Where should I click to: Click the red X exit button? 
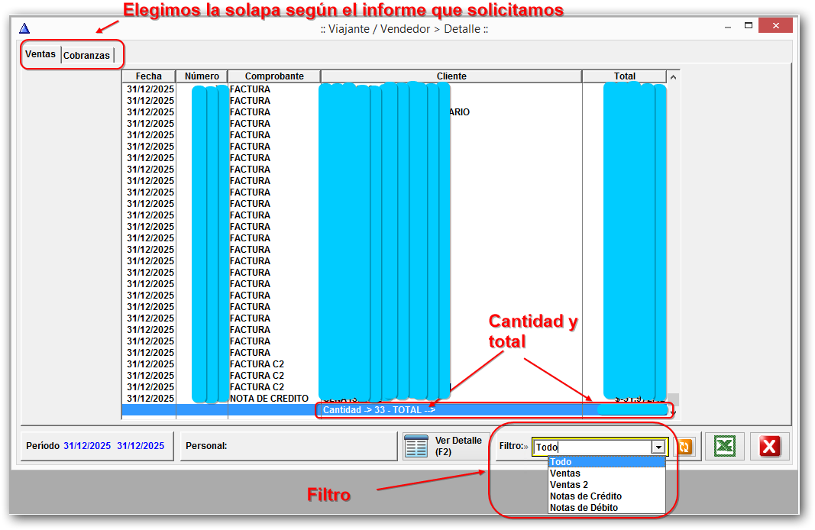[769, 447]
